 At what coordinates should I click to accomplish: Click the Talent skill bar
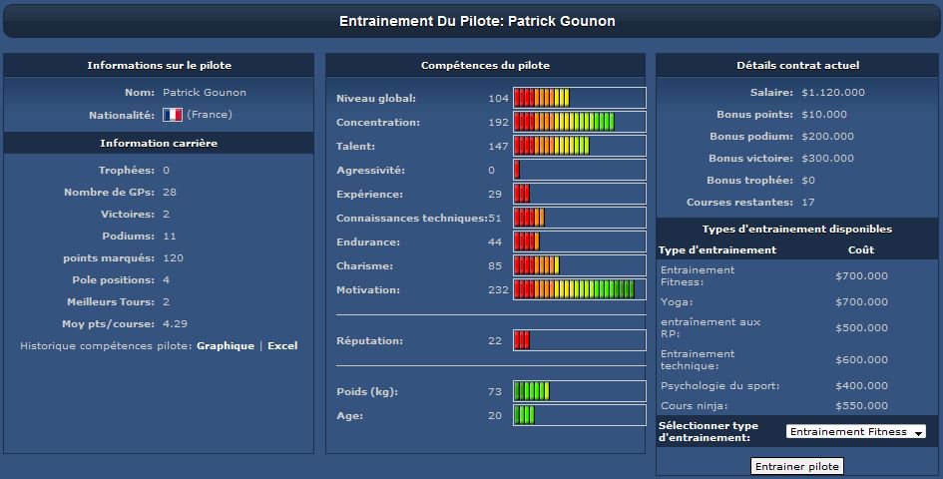click(x=580, y=146)
